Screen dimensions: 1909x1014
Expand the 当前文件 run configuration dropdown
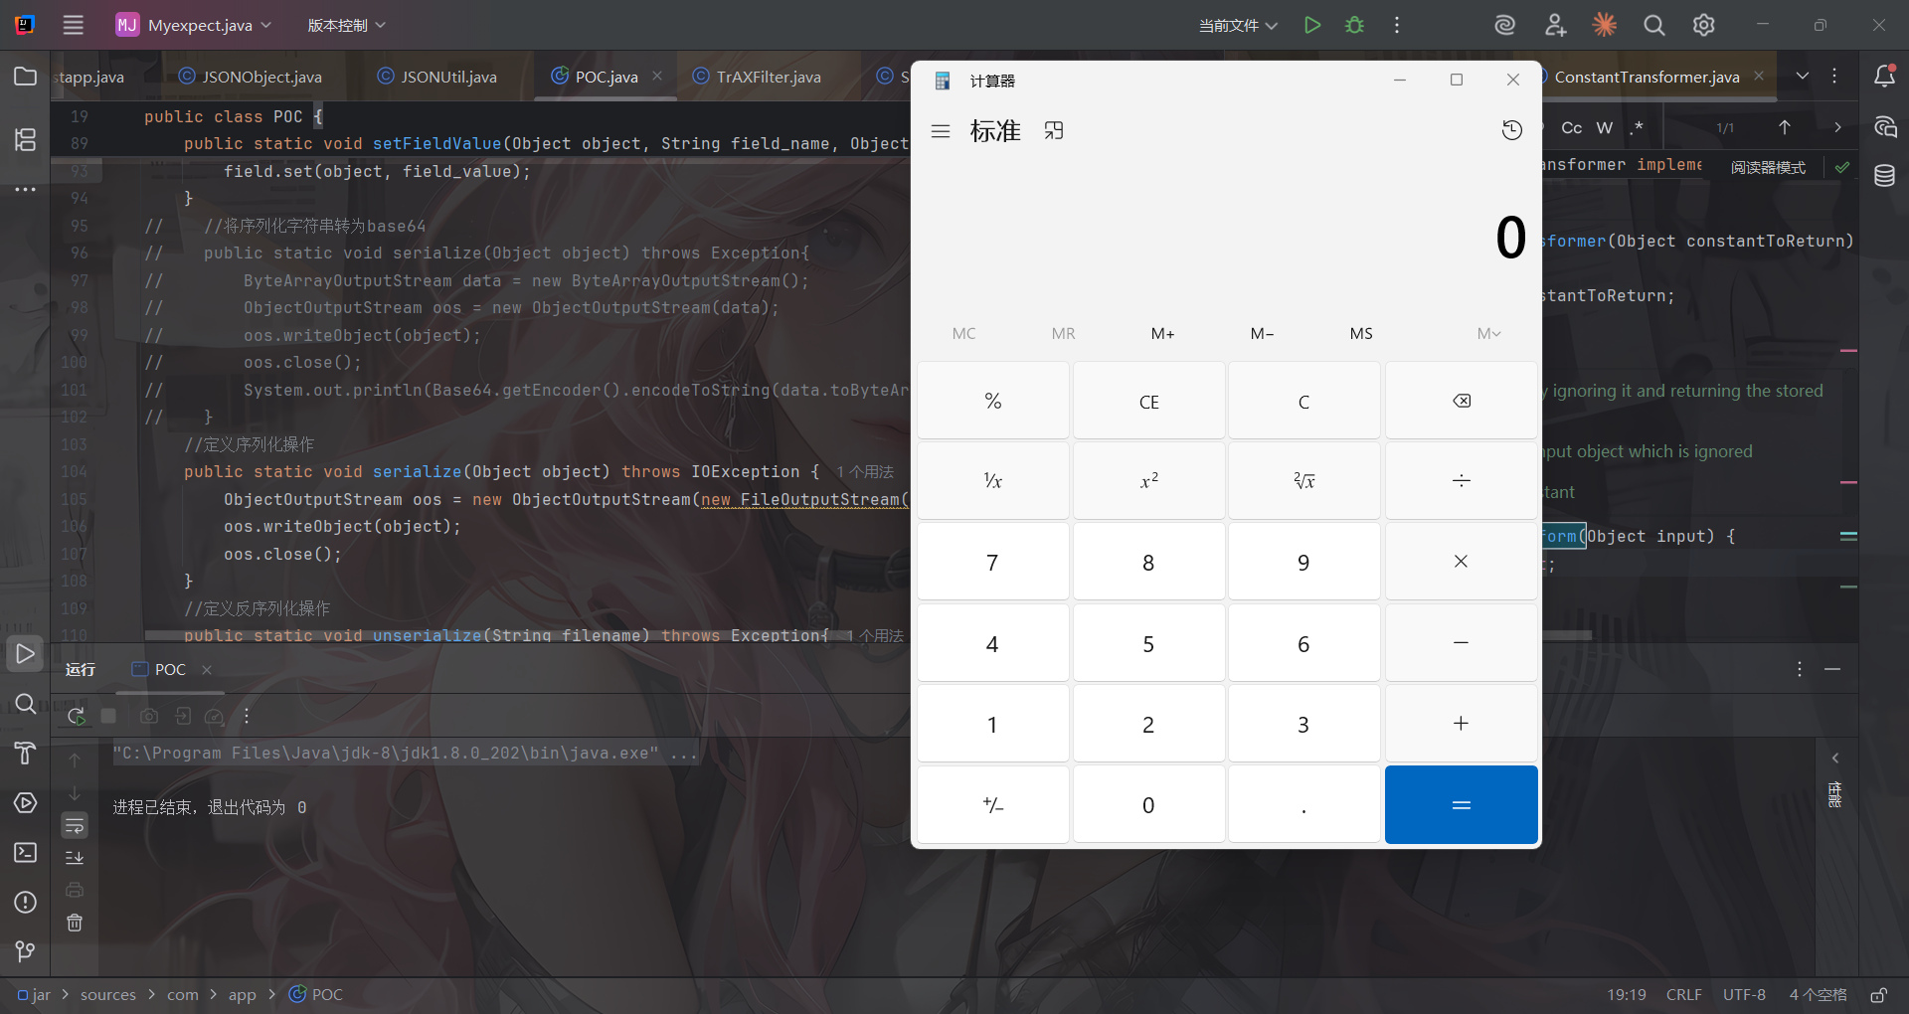[1238, 25]
